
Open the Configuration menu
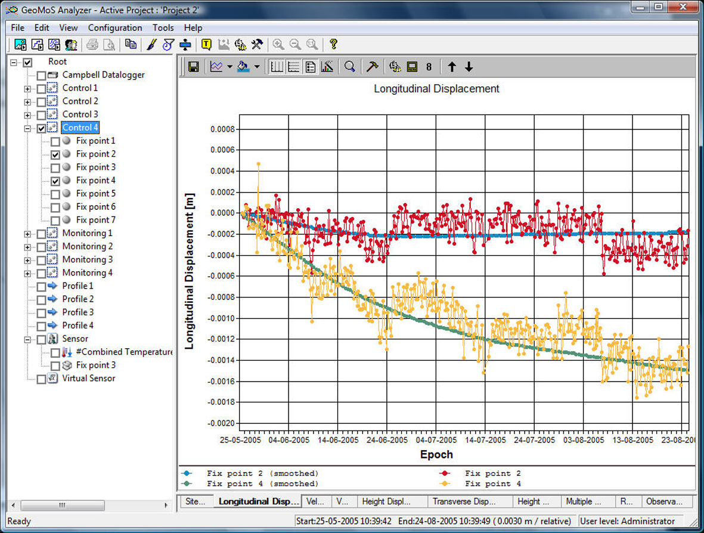[x=115, y=28]
